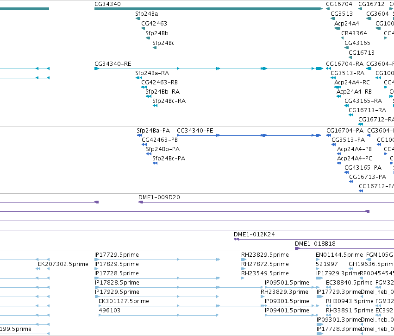This screenshot has height=336, width=394.
Task: Click the CG42463-PB protein label
Action: tap(160, 140)
